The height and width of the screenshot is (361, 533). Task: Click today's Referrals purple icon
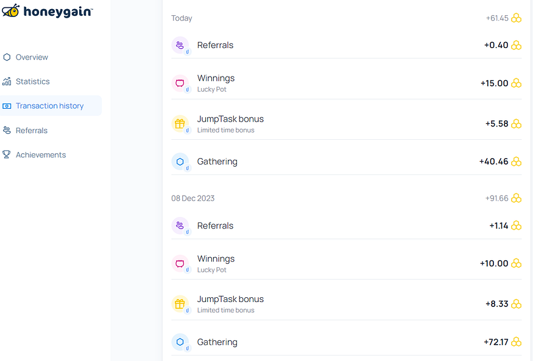pyautogui.click(x=180, y=45)
